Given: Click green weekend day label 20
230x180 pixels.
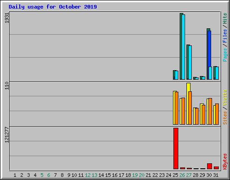Looking at the screenshot, I should 142,175.
